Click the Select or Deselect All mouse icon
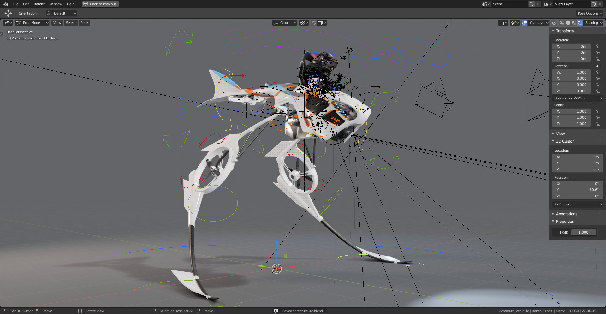606x314 pixels. tap(154, 311)
